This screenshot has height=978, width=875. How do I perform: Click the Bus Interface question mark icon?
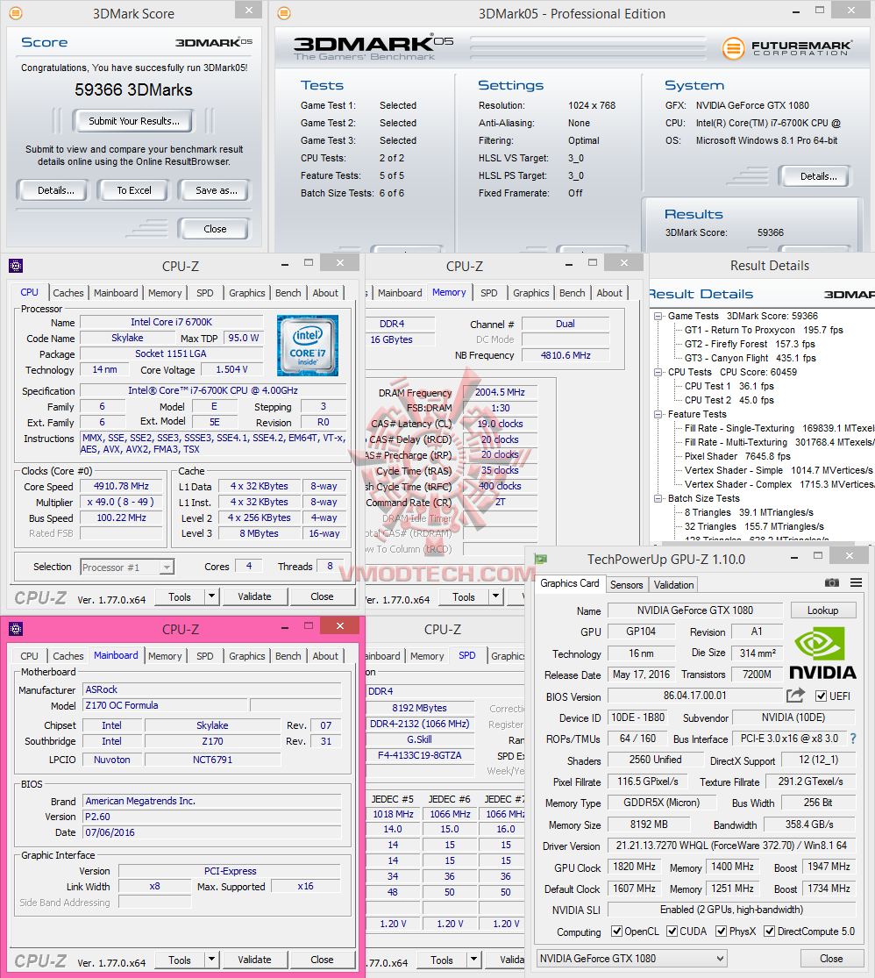click(x=853, y=739)
